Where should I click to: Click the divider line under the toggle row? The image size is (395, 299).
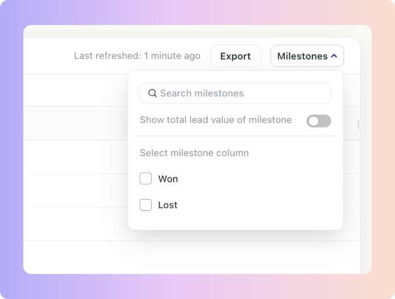(235, 136)
